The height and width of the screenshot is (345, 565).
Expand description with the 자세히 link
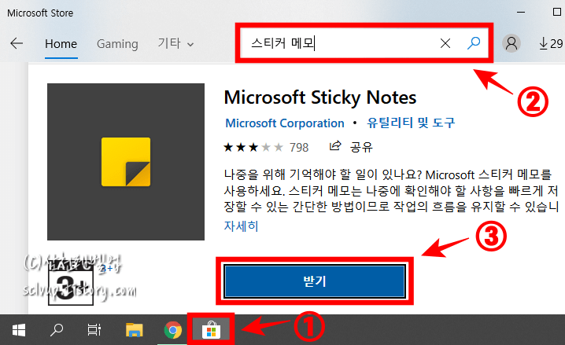click(x=241, y=226)
